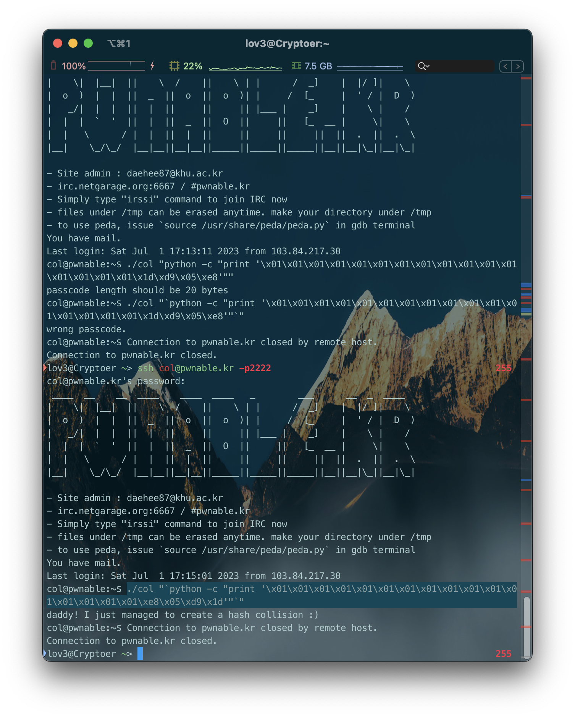Viewport: 575px width, 718px height.
Task: Click red prompt mark beside ssh command
Action: [x=45, y=368]
